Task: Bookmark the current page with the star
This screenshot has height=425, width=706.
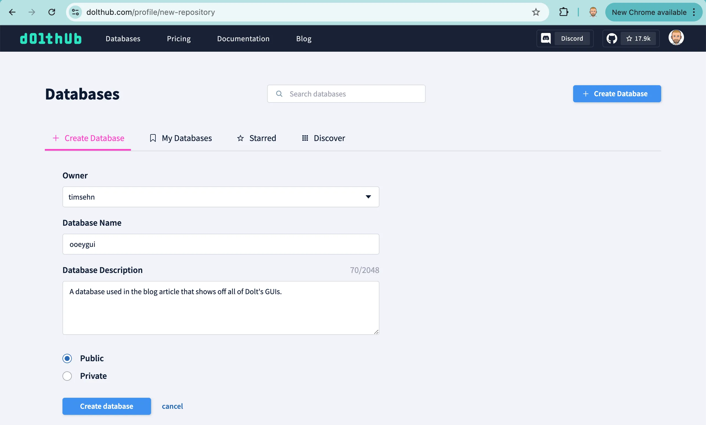Action: click(535, 12)
